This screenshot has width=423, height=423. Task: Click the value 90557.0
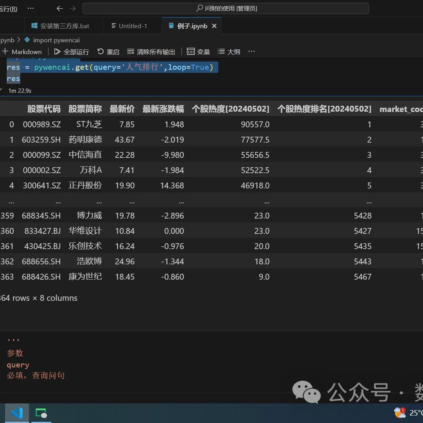[x=255, y=125]
